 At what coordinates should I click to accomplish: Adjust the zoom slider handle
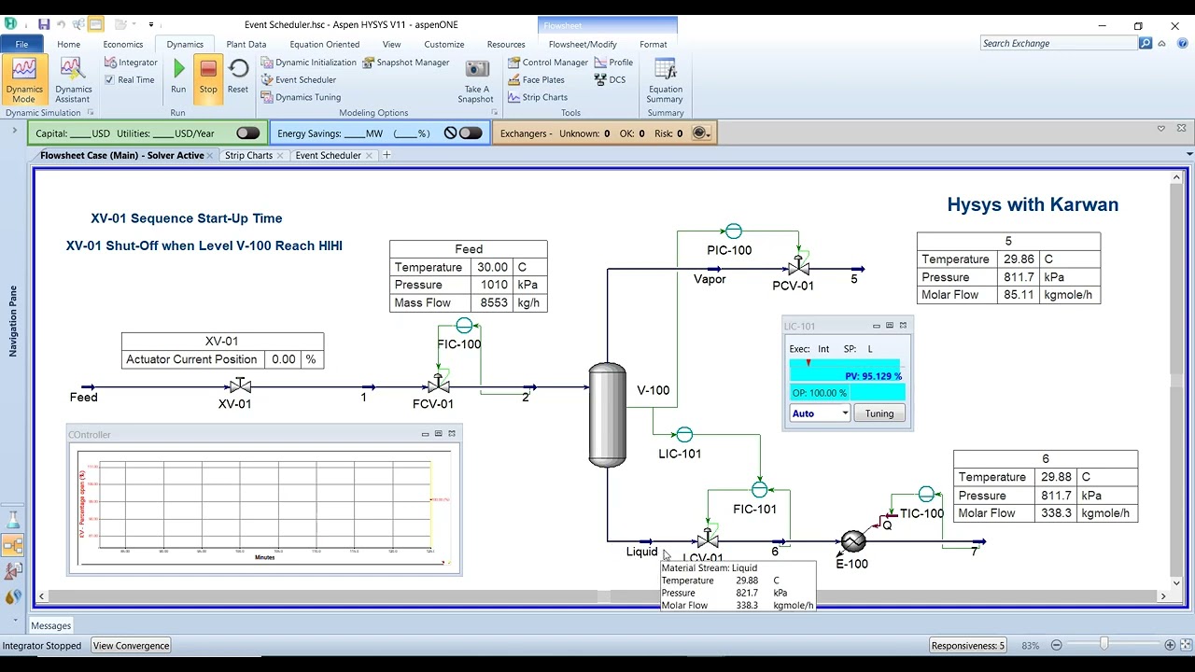tap(1104, 644)
